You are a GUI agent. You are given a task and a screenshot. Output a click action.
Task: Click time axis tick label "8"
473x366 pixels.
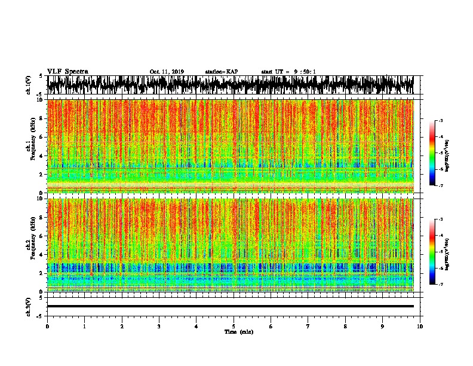click(345, 327)
